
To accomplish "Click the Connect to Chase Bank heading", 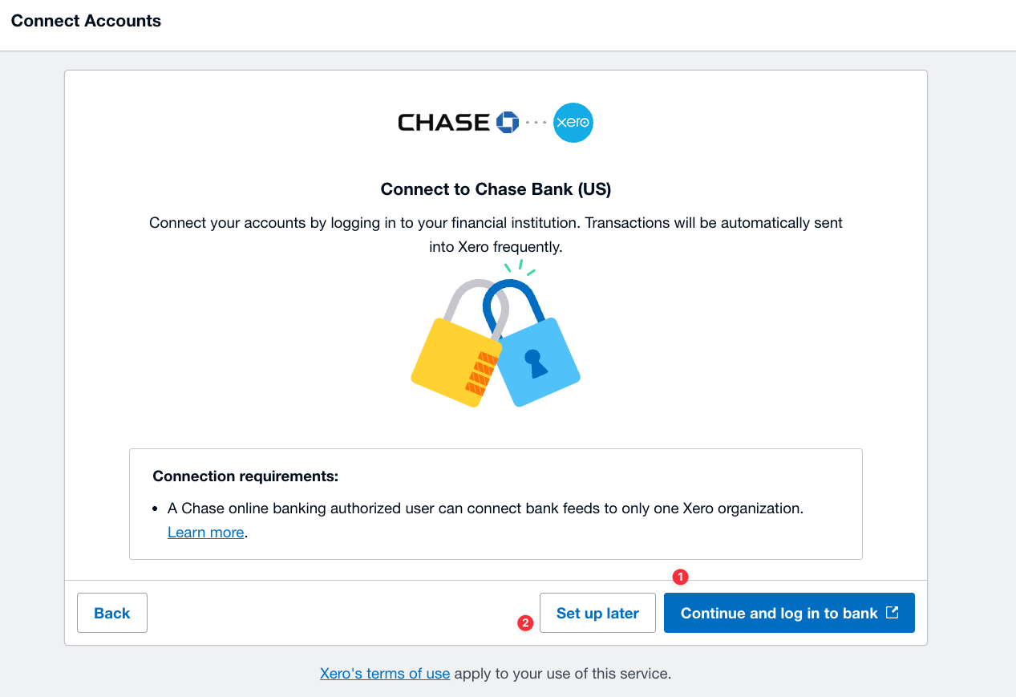I will point(495,188).
